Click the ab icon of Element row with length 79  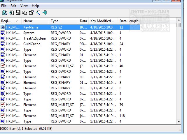pyautogui.click(x=3, y=104)
